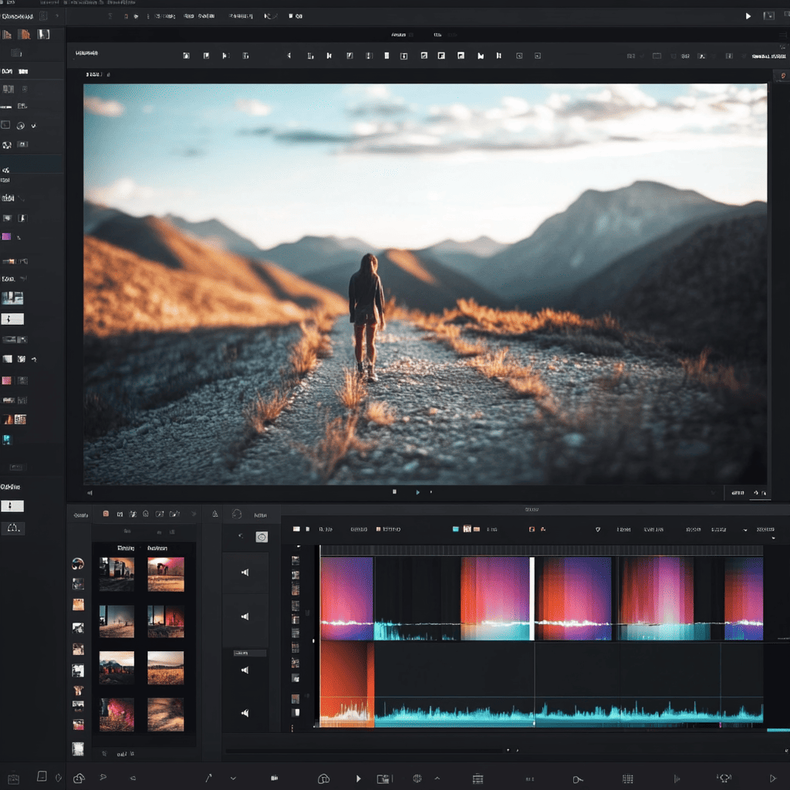Toggle the red record indicator above the media bin
Image resolution: width=790 pixels, height=790 pixels.
[x=106, y=514]
